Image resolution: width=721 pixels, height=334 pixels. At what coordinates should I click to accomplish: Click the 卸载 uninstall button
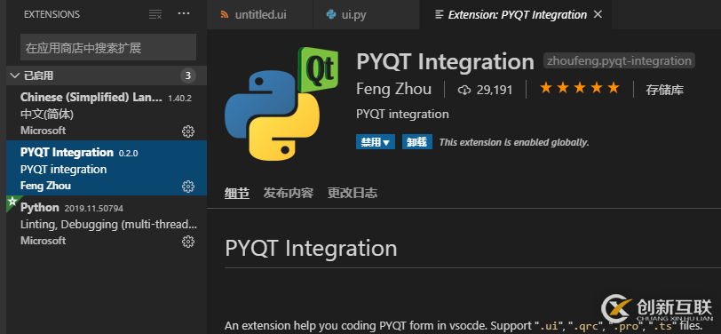pos(417,142)
